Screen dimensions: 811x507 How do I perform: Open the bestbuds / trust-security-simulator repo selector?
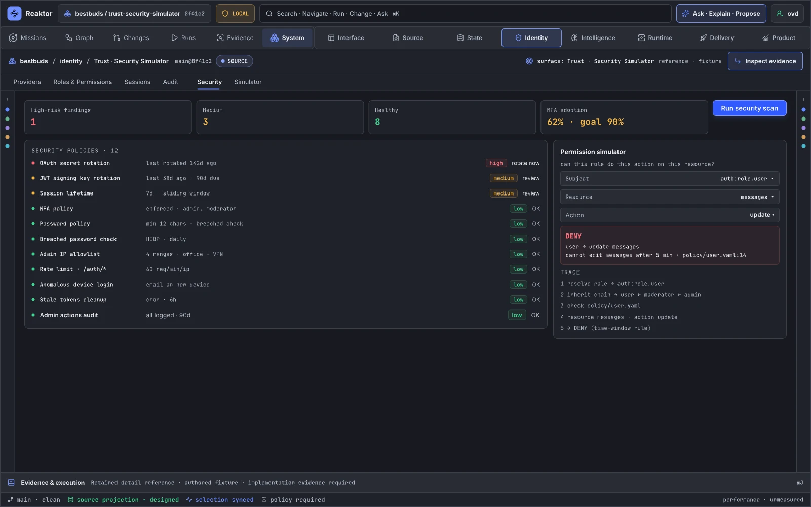coord(135,14)
